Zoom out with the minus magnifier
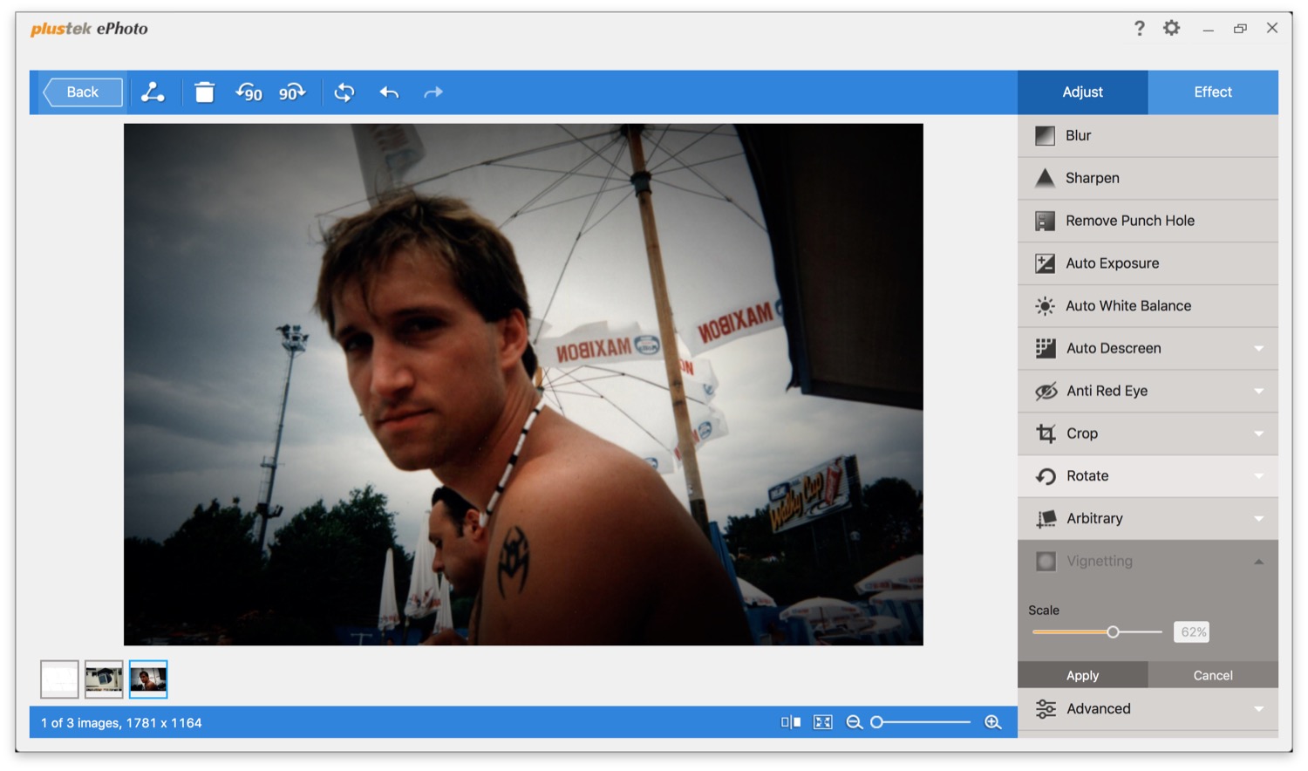 click(x=855, y=722)
